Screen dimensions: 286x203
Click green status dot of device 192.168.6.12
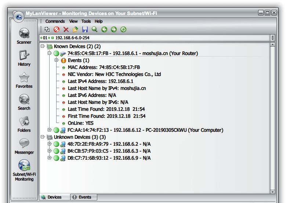(57, 130)
